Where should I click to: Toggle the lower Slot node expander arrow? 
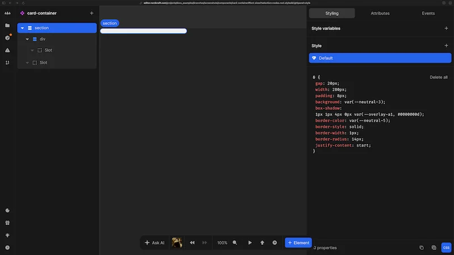[27, 62]
